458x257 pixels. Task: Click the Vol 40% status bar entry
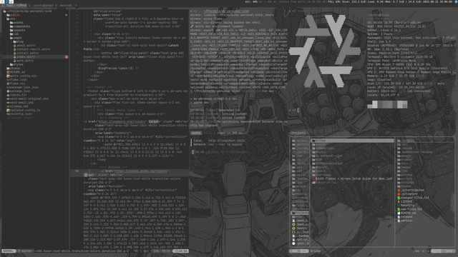pos(251,1)
